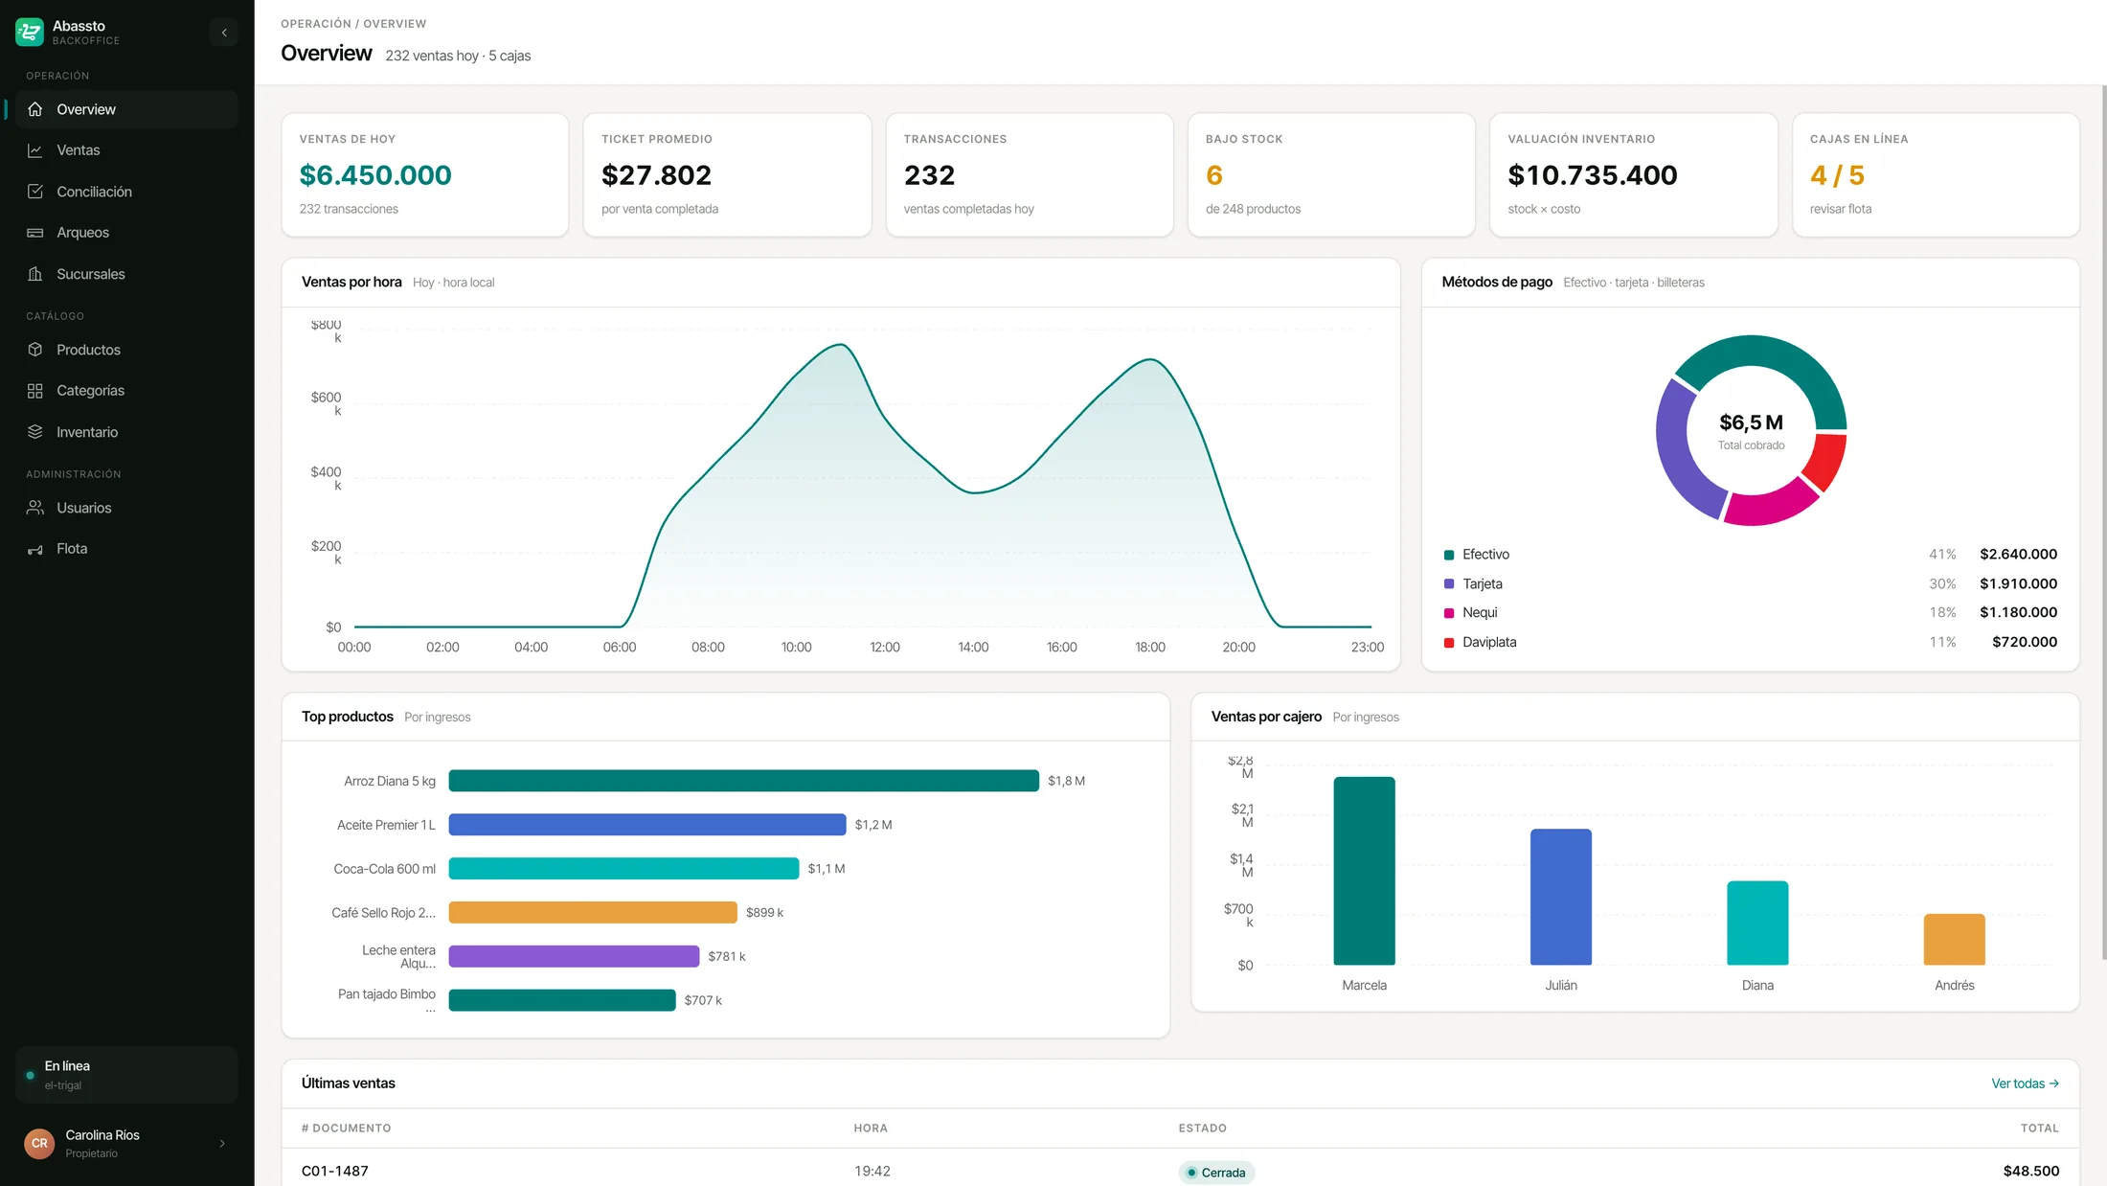
Task: Click the Pan tajado Bimbo bar
Action: [562, 1000]
